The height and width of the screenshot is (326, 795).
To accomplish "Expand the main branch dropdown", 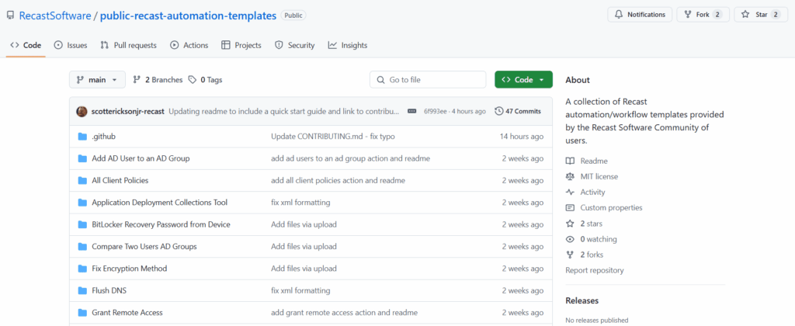I will click(96, 79).
